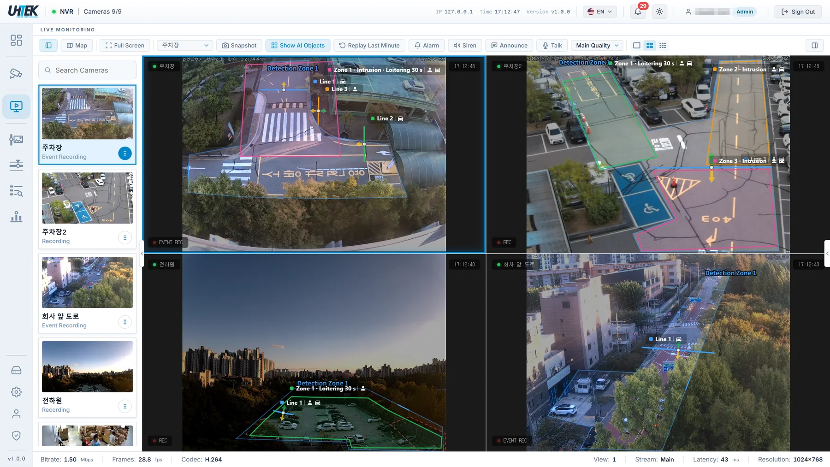Open the storage drive sidebar icon

pyautogui.click(x=16, y=370)
